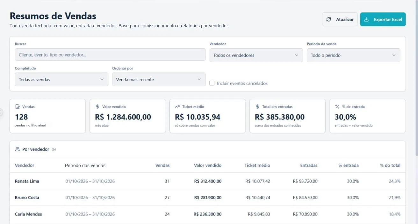Image resolution: width=418 pixels, height=224 pixels.
Task: Click the Exportar Excel button
Action: tap(383, 19)
